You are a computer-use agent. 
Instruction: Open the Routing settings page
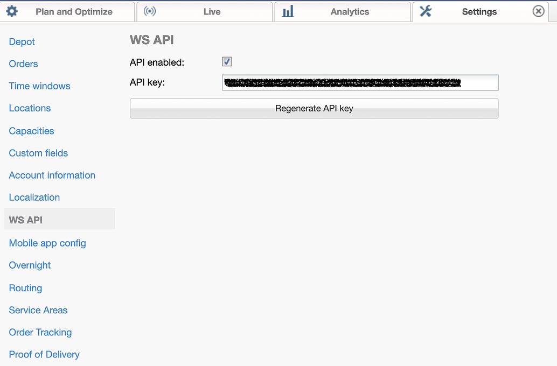coord(25,288)
